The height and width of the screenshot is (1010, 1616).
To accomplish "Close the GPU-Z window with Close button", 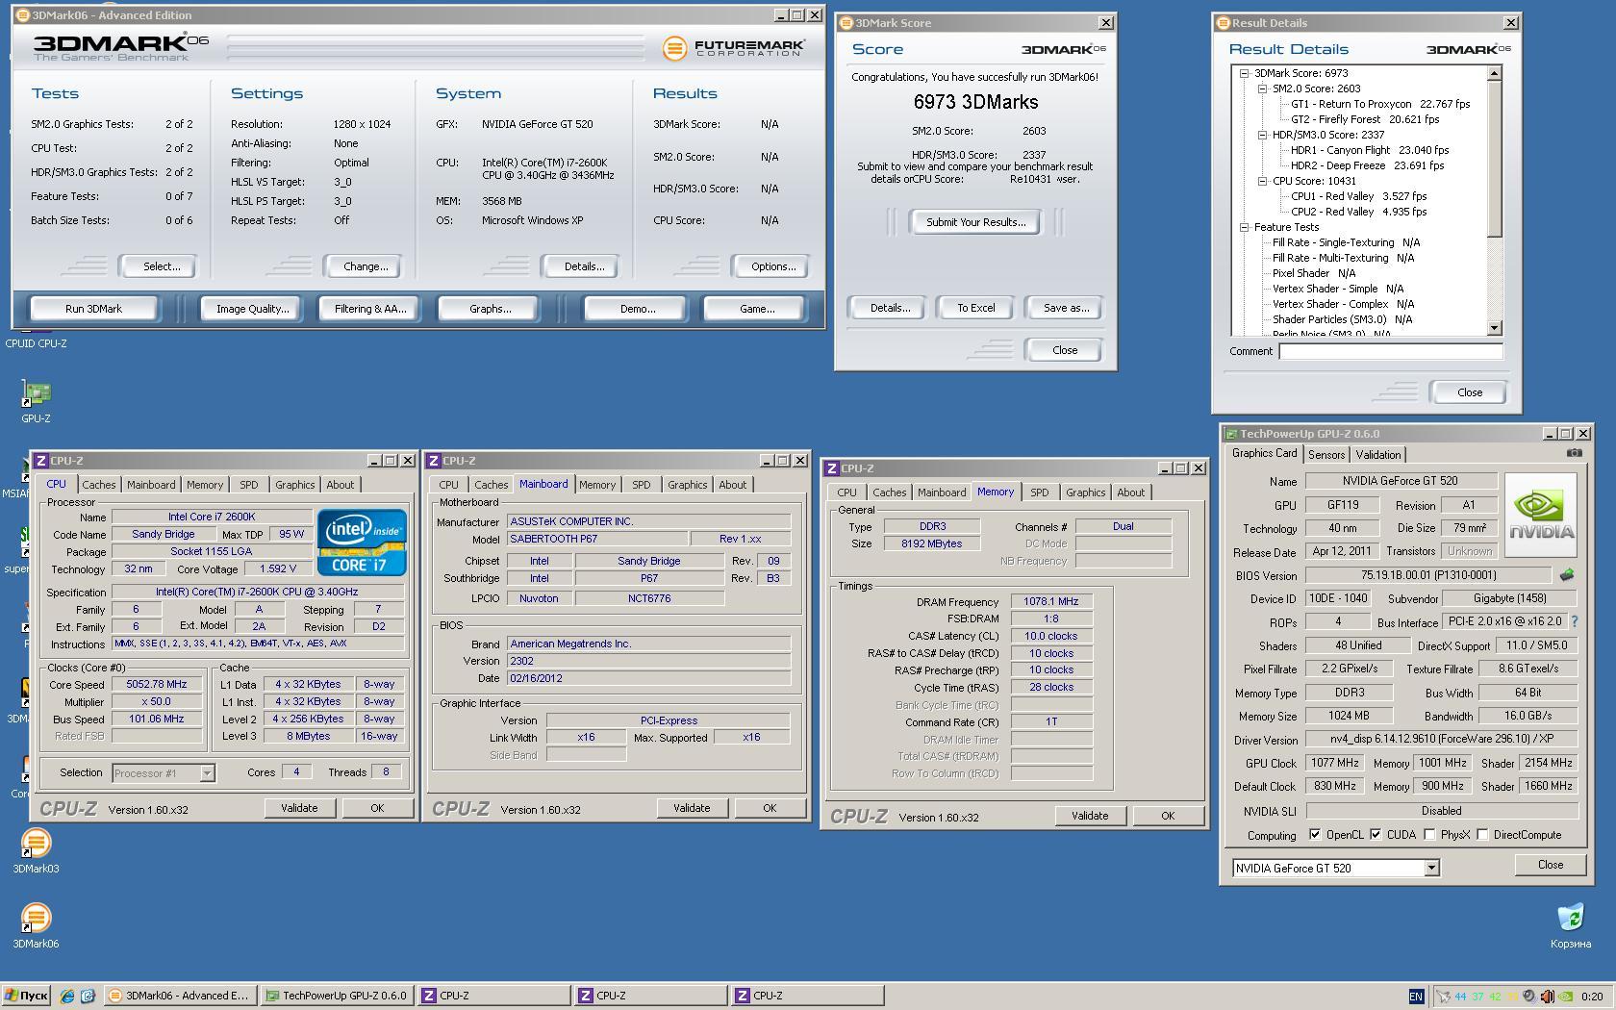I will (x=1550, y=865).
